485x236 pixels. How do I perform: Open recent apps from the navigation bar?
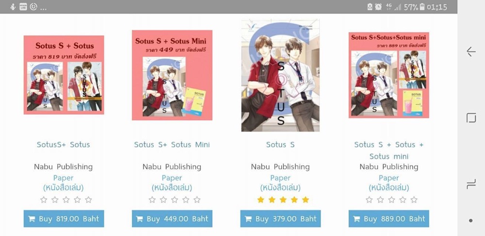coord(471,184)
